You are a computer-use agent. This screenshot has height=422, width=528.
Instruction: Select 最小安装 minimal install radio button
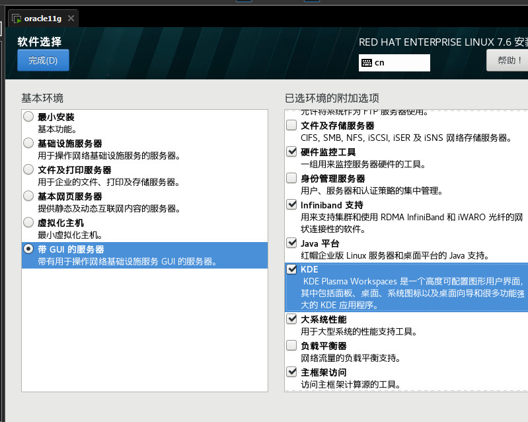(x=28, y=117)
